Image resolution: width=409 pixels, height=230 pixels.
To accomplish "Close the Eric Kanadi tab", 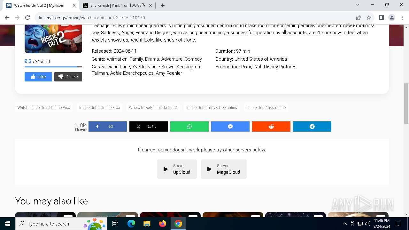I will 150,5.
